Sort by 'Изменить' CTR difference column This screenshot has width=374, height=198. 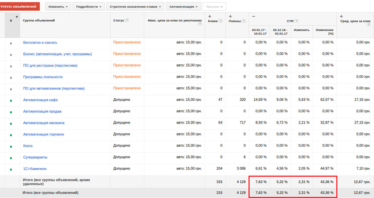[x=301, y=30]
